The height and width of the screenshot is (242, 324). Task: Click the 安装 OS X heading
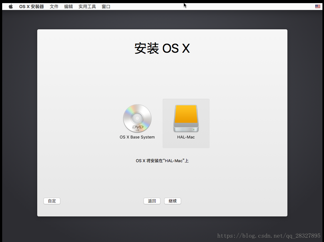click(x=162, y=48)
